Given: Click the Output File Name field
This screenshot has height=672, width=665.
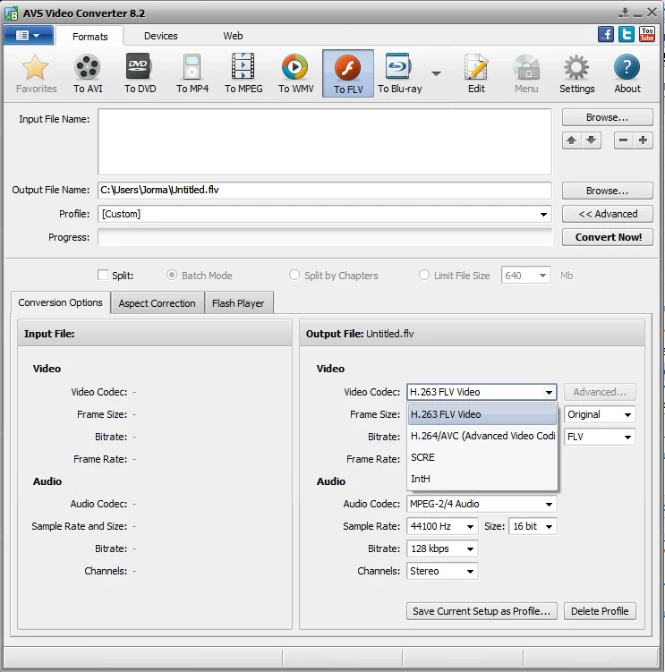Looking at the screenshot, I should pos(325,191).
